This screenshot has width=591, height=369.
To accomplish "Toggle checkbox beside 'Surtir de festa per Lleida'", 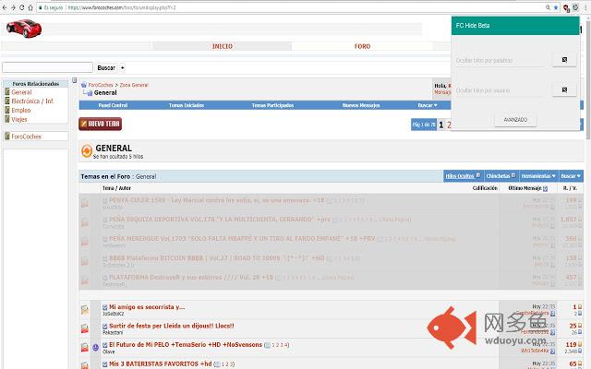I will pyautogui.click(x=105, y=326).
